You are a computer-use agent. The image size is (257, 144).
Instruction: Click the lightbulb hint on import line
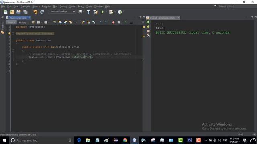pos(10,34)
